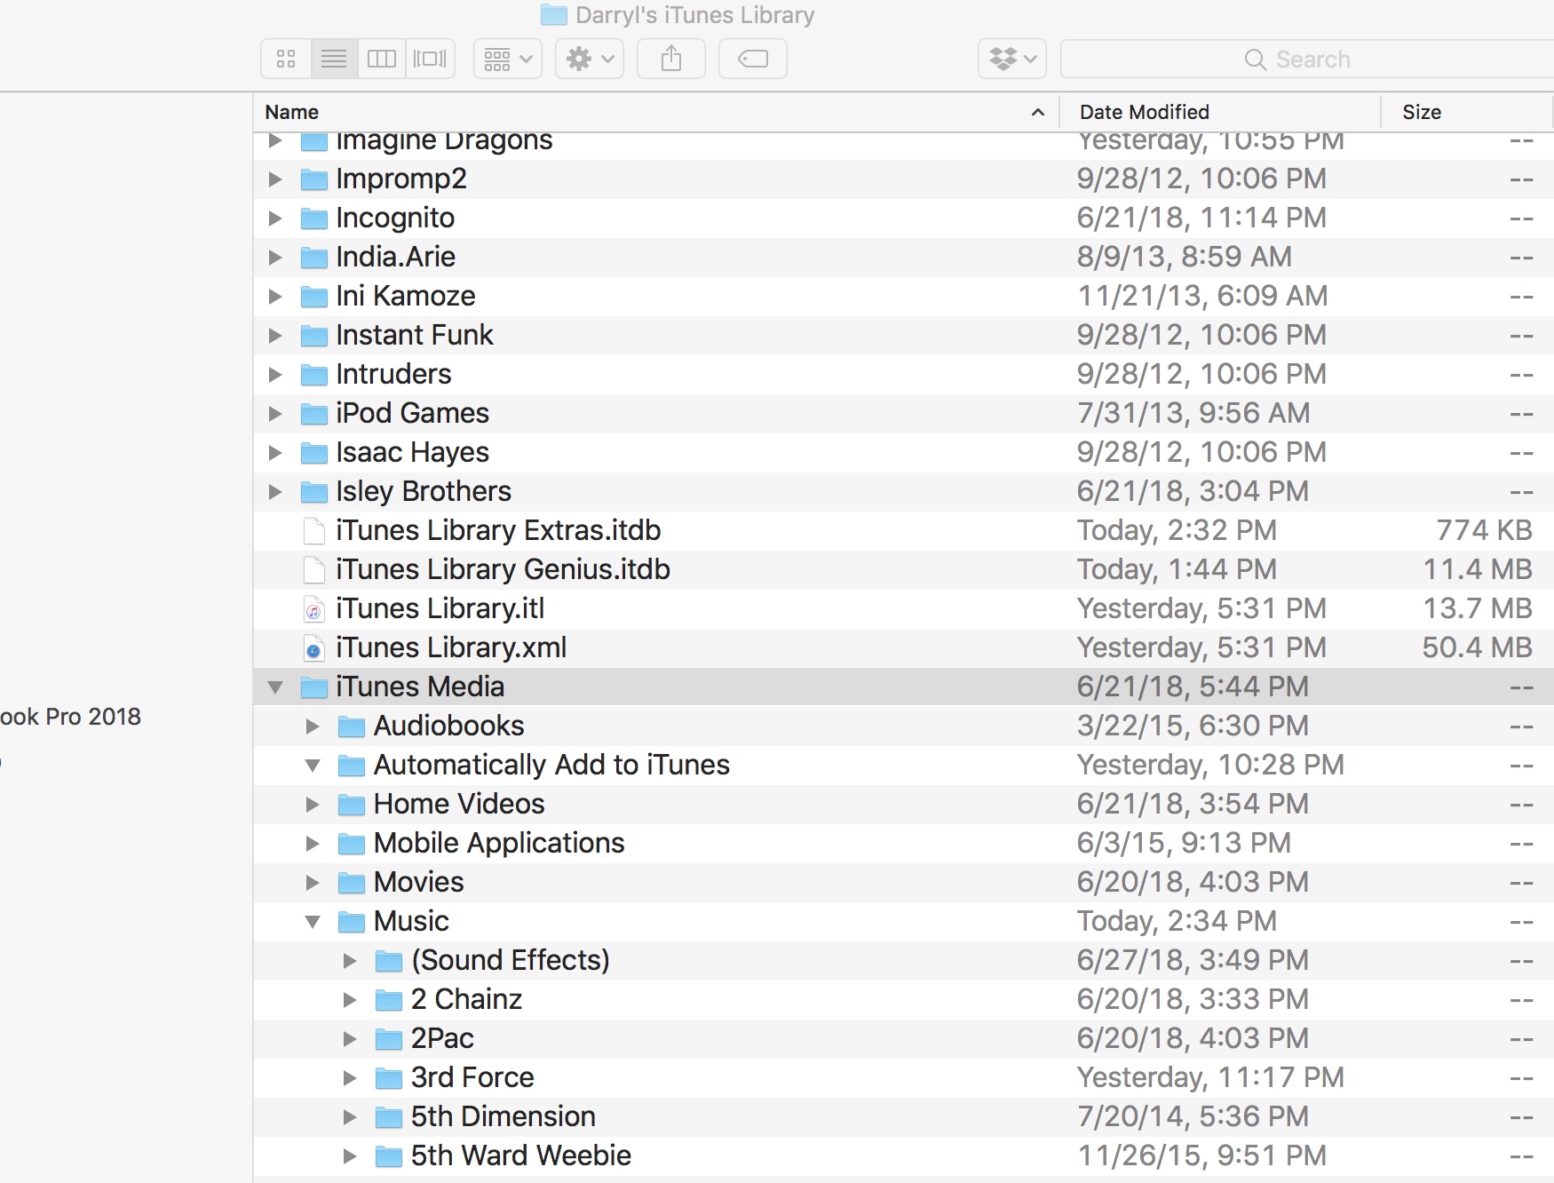This screenshot has height=1183, width=1554.
Task: Click the Isley Brothers folder icon
Action: tap(314, 492)
